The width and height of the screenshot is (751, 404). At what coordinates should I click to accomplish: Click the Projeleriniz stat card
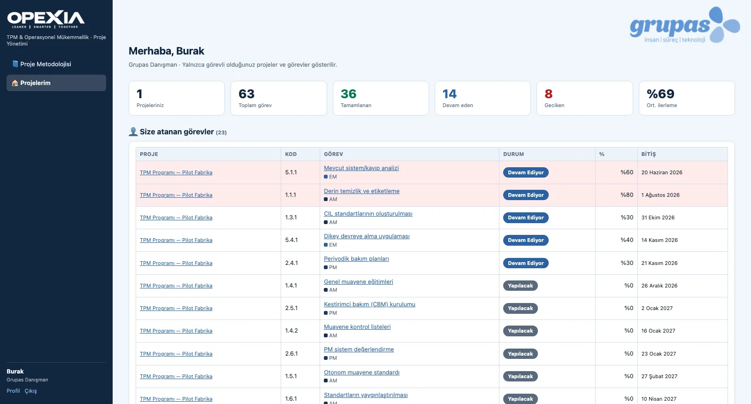176,98
